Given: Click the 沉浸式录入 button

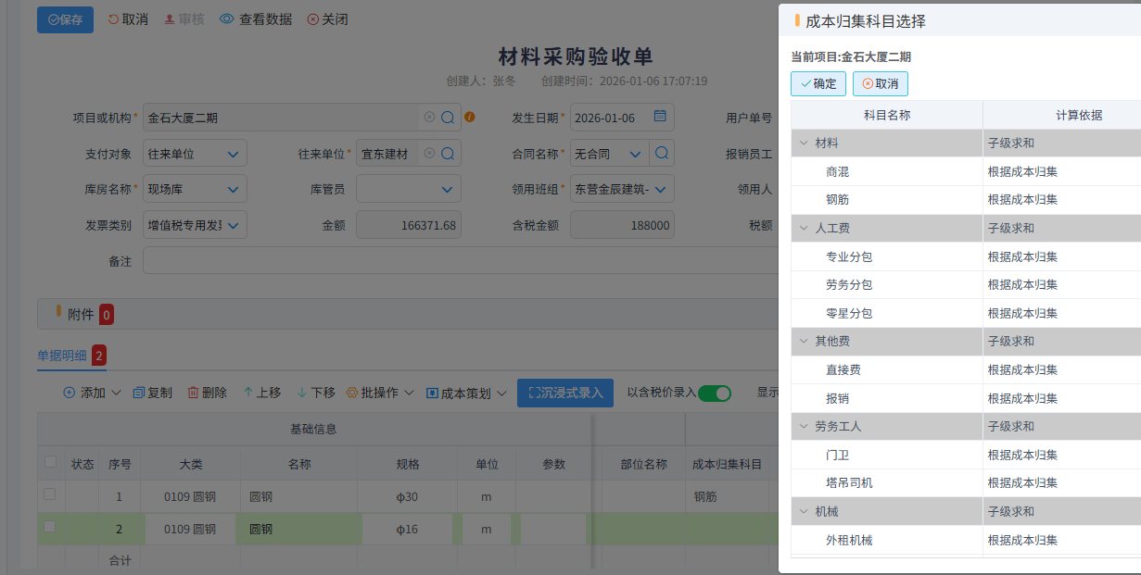Looking at the screenshot, I should (x=564, y=393).
